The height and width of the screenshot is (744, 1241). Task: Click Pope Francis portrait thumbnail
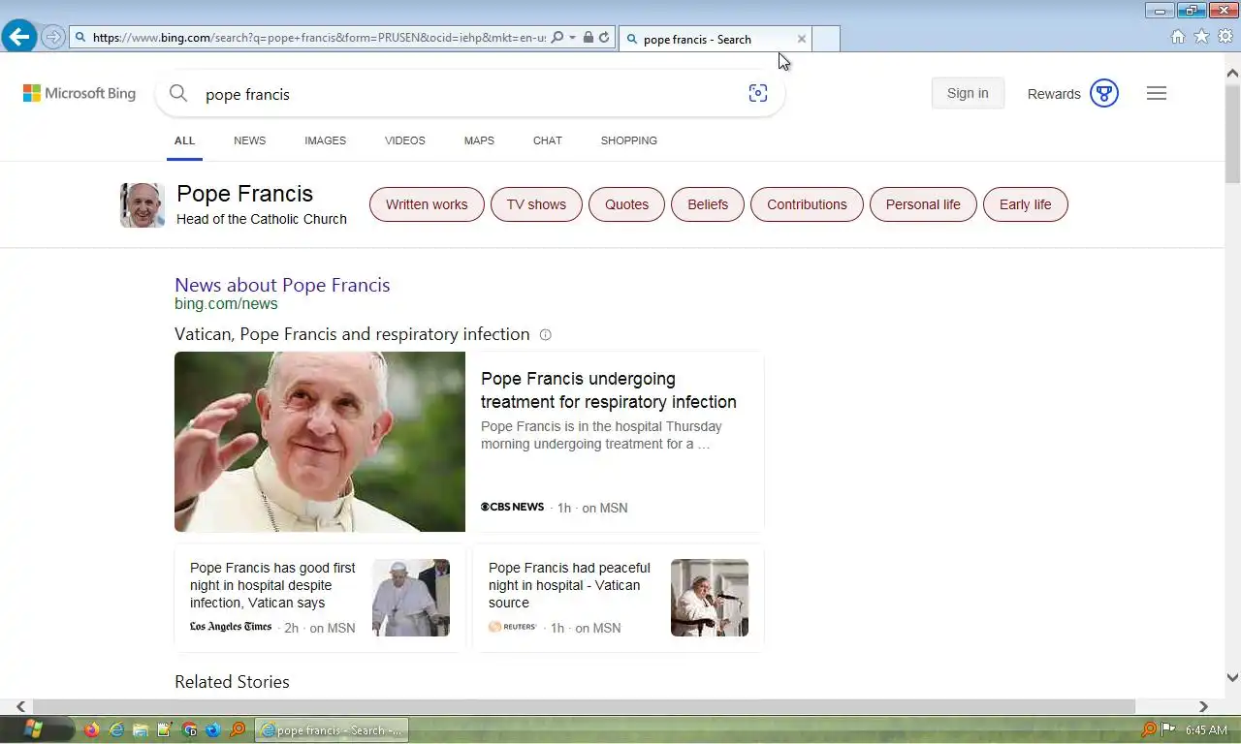pos(143,205)
